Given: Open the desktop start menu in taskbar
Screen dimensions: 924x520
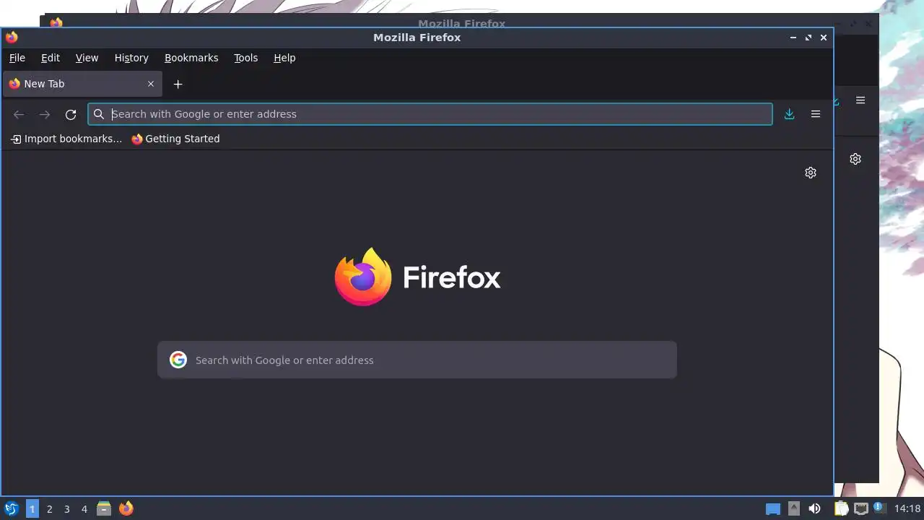Looking at the screenshot, I should [12, 508].
